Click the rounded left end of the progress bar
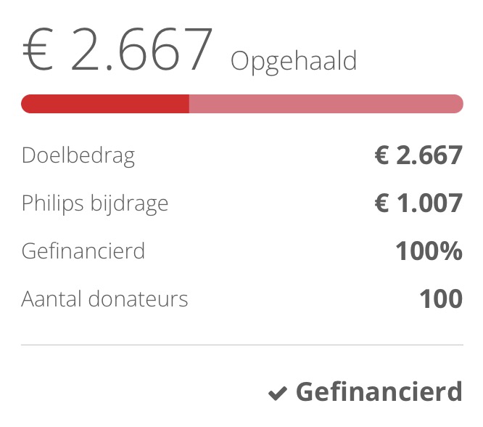The image size is (483, 427). (x=26, y=104)
